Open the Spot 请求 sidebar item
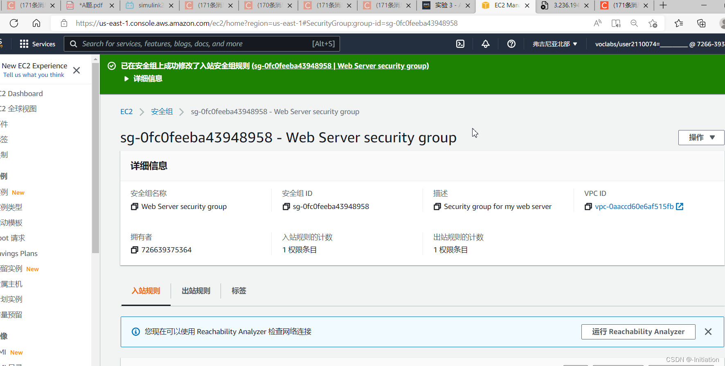725x366 pixels. pos(13,238)
